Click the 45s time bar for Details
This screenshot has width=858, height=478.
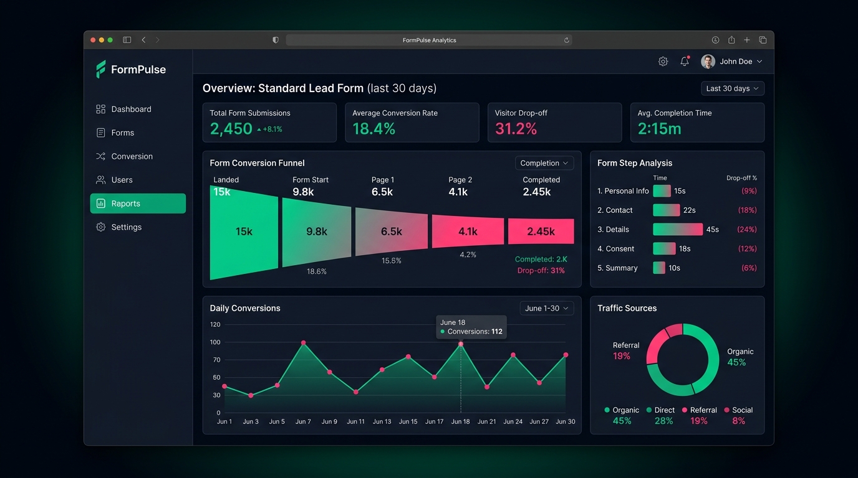point(678,230)
